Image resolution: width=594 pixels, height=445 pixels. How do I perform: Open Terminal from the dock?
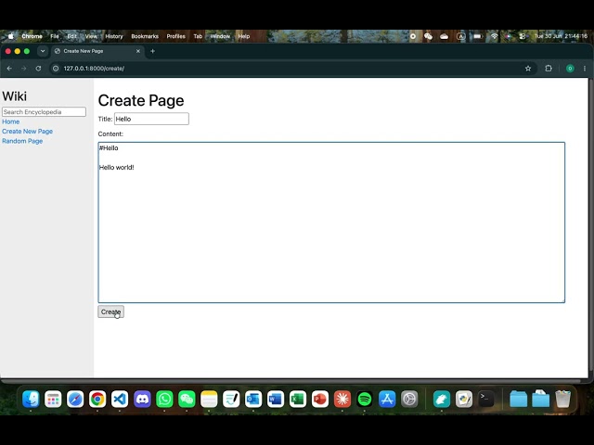(486, 399)
